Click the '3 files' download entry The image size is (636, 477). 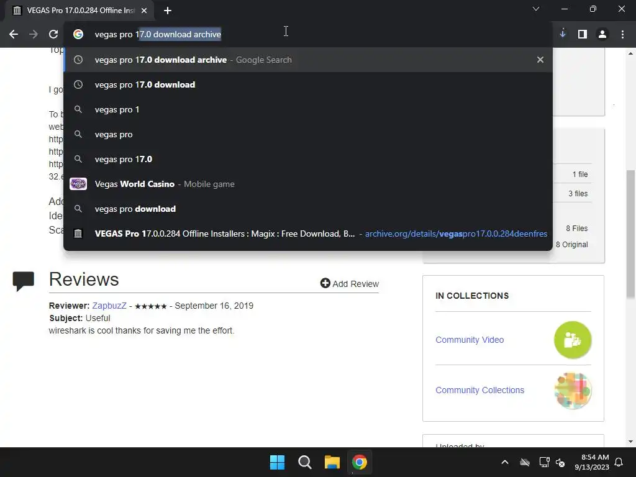(578, 194)
